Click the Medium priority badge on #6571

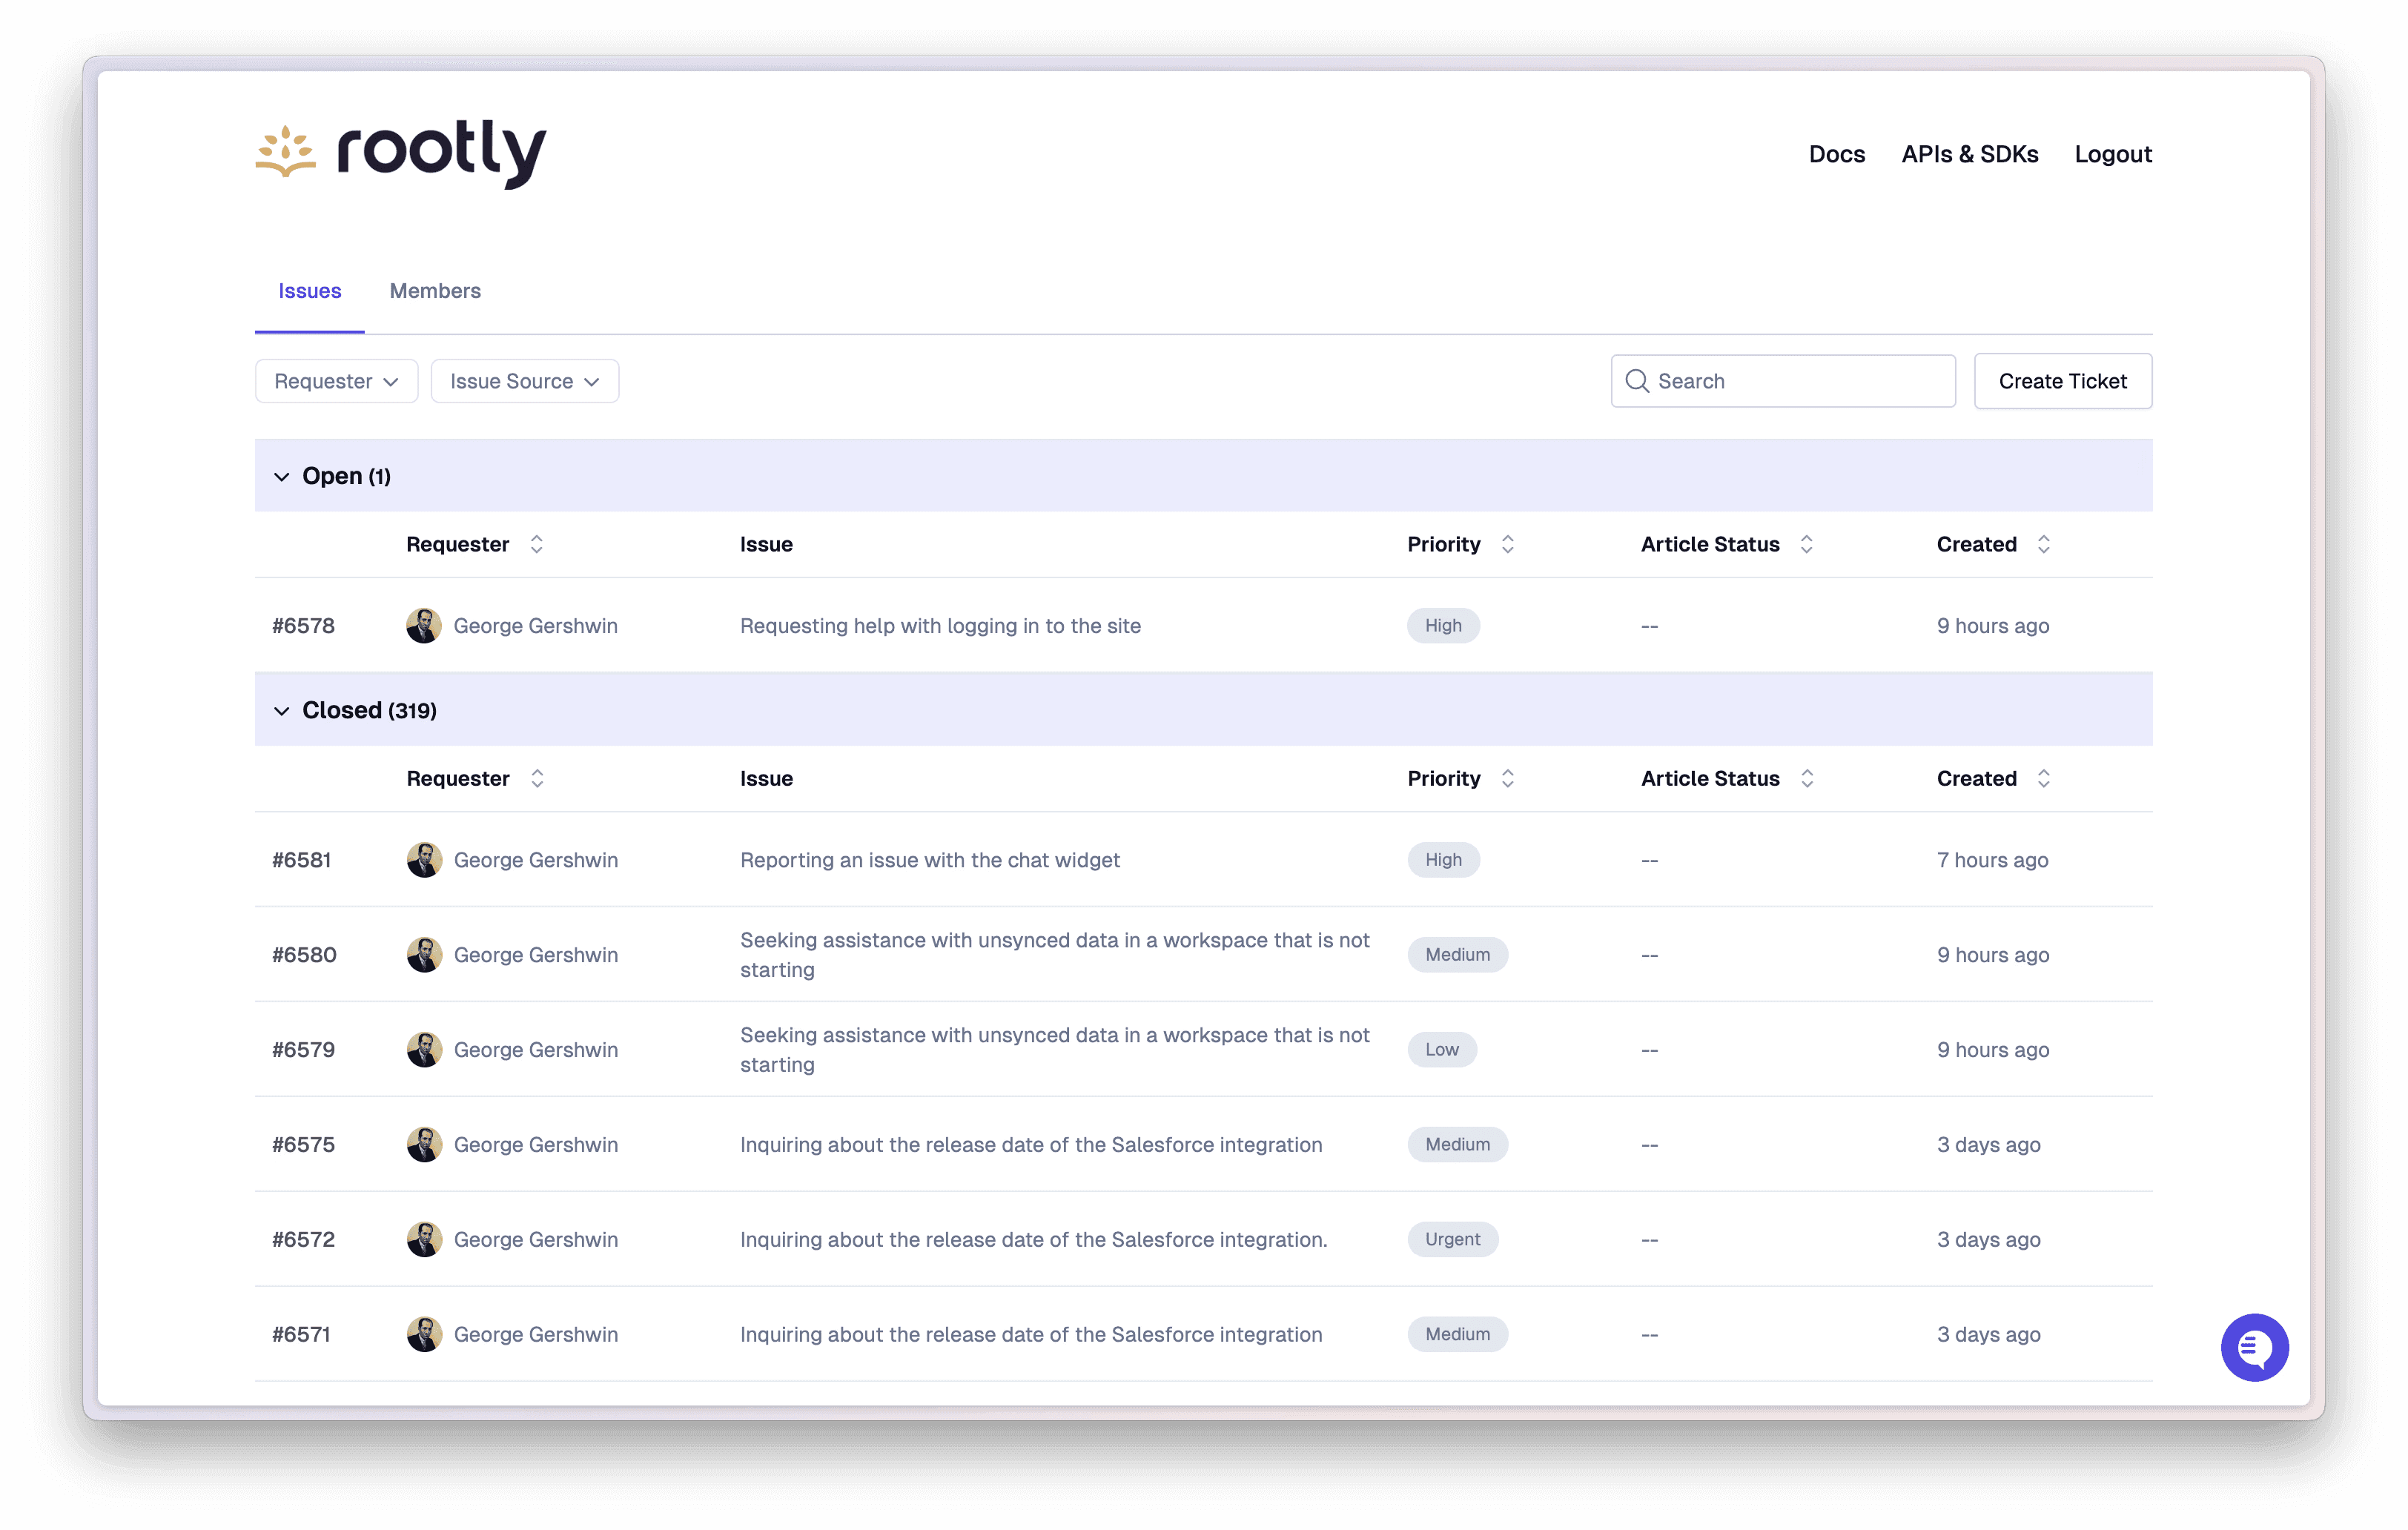[1457, 1334]
